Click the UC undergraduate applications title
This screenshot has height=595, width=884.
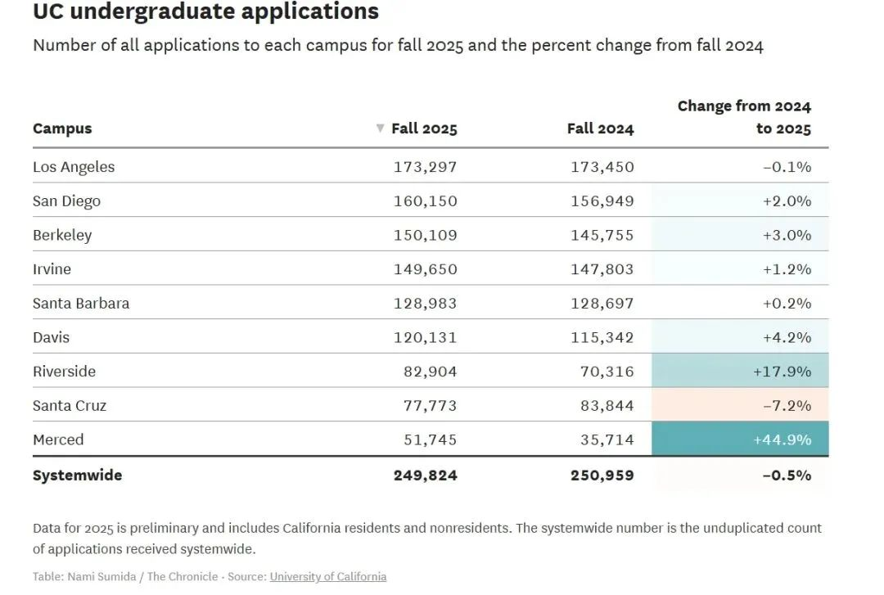coord(205,11)
